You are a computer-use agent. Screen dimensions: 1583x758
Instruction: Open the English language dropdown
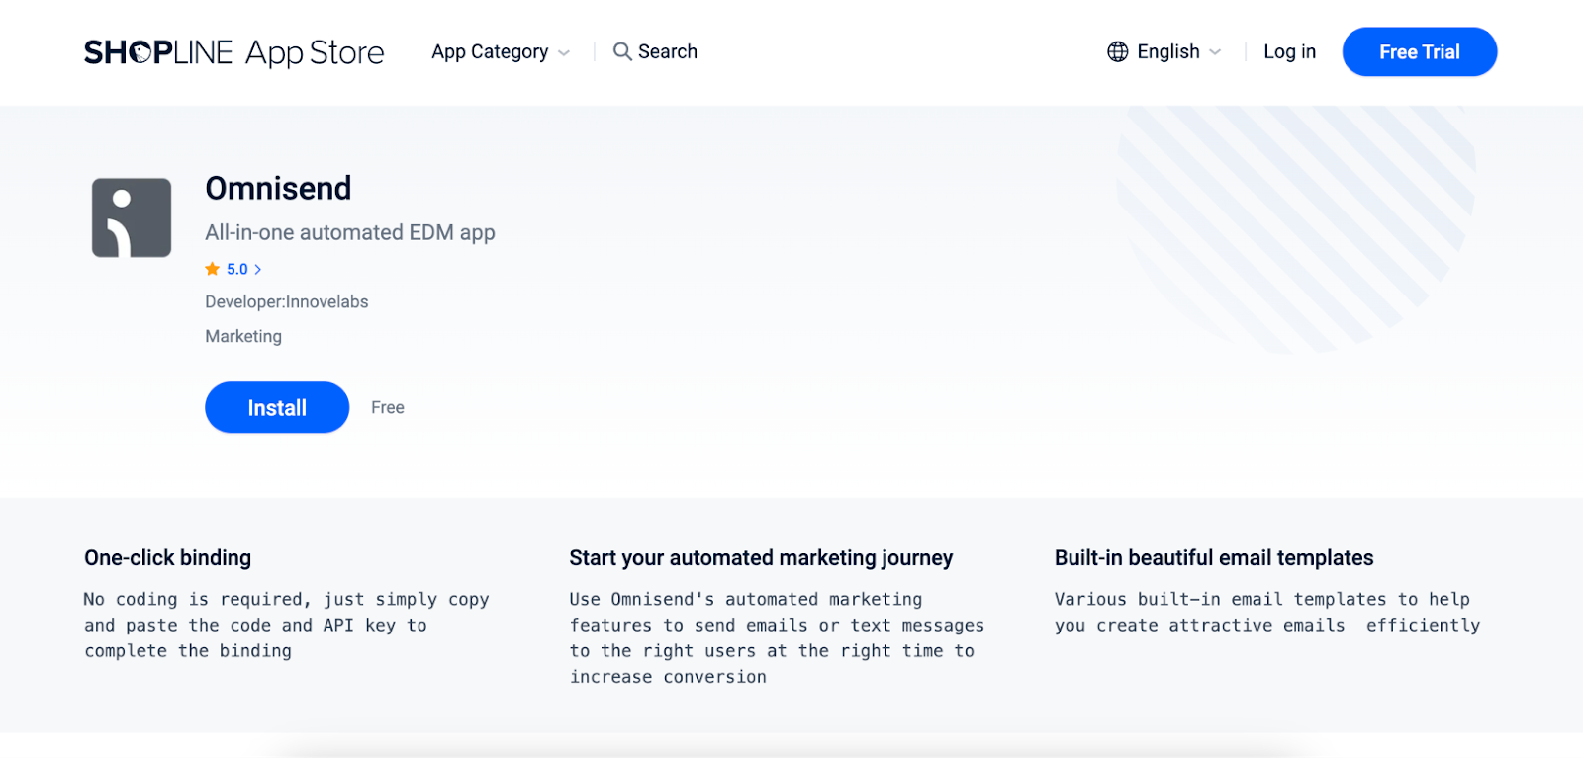1167,51
